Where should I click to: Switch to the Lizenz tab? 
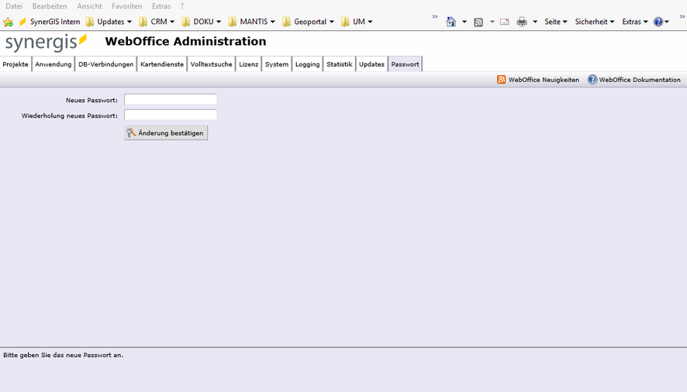(248, 64)
